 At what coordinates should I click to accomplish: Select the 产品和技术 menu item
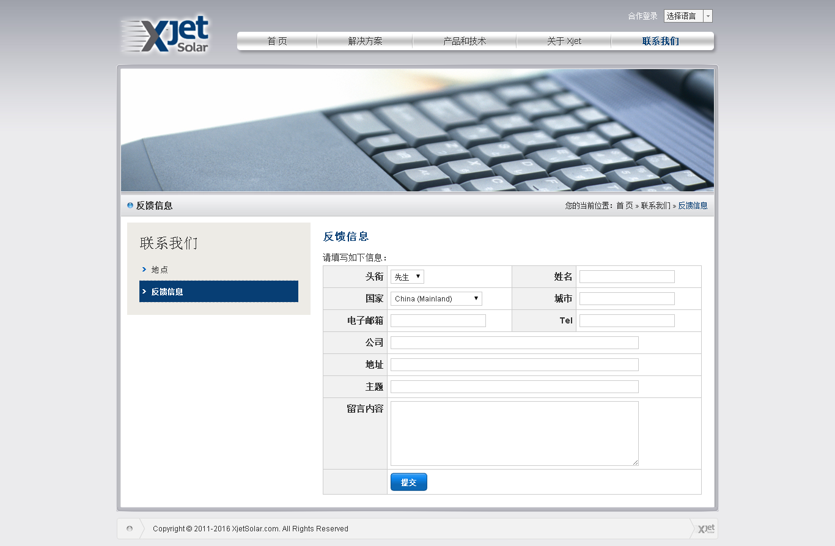(x=465, y=42)
